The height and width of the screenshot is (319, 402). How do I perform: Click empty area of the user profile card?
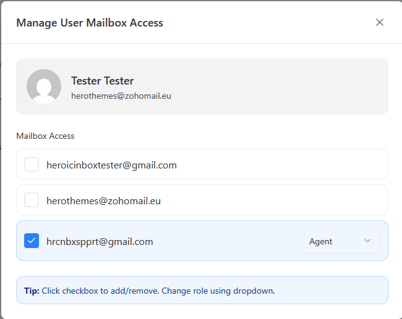click(278, 86)
